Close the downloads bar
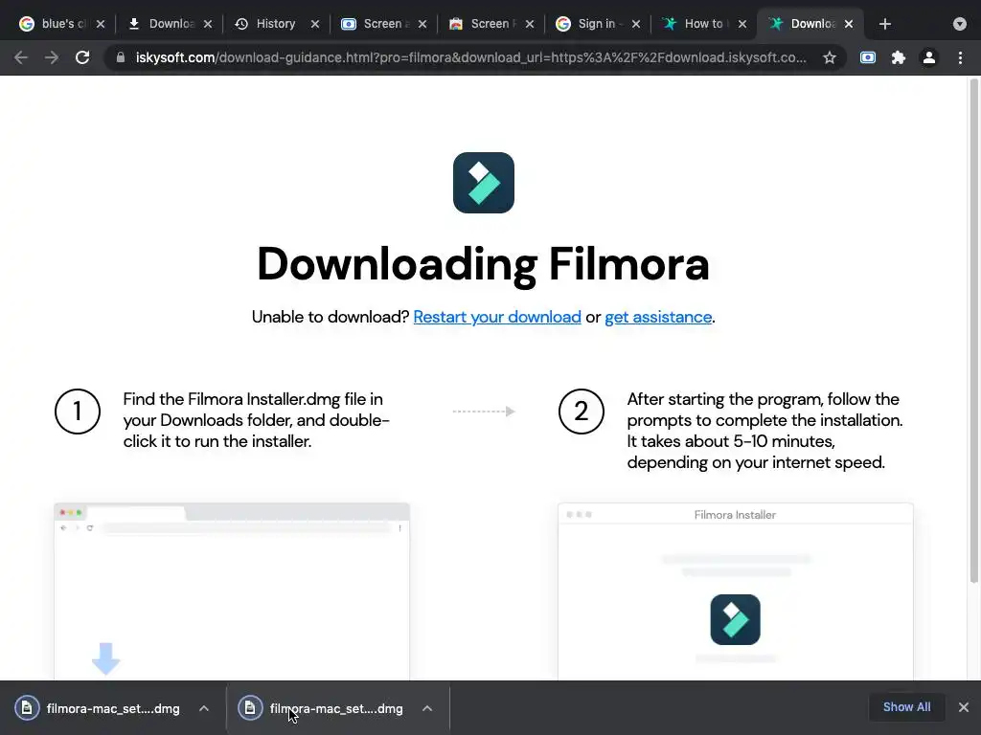 coord(964,707)
